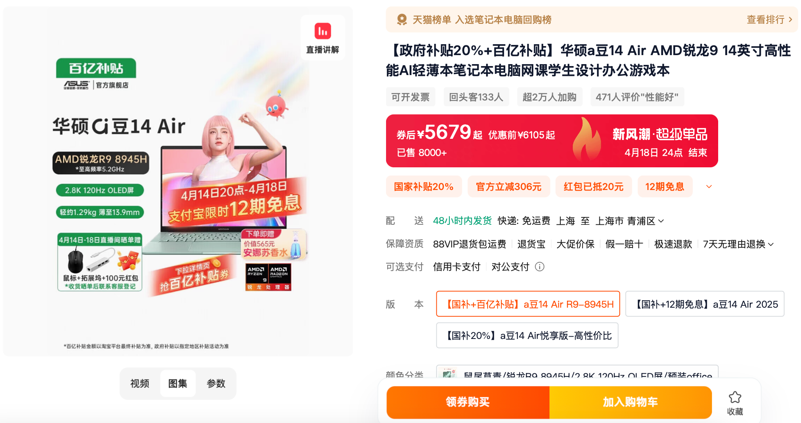This screenshot has height=423, width=801.
Task: Open the 直播讲解 live broadcast icon
Action: pos(322,31)
